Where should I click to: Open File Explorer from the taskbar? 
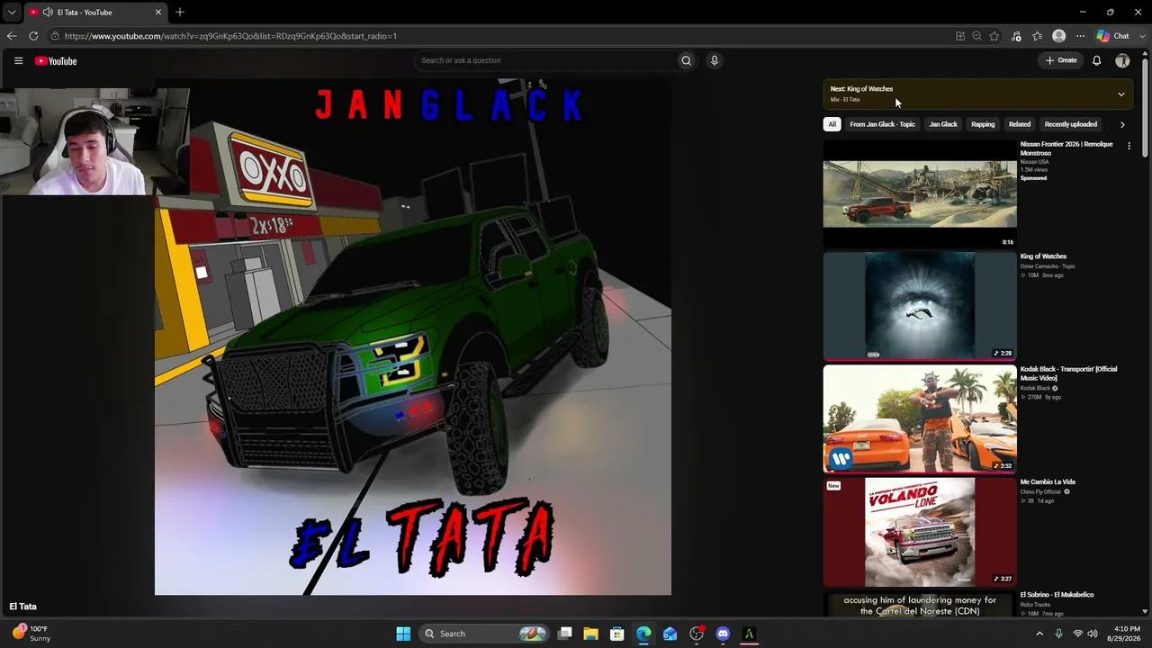[591, 634]
